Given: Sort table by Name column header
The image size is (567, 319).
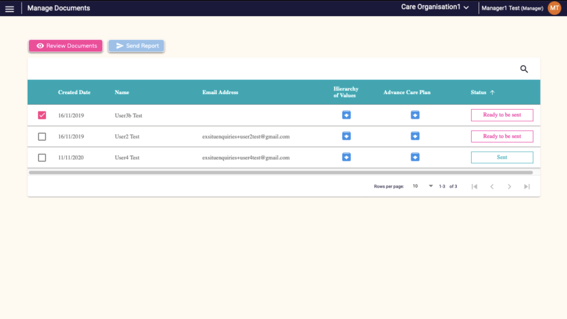Looking at the screenshot, I should tap(122, 92).
